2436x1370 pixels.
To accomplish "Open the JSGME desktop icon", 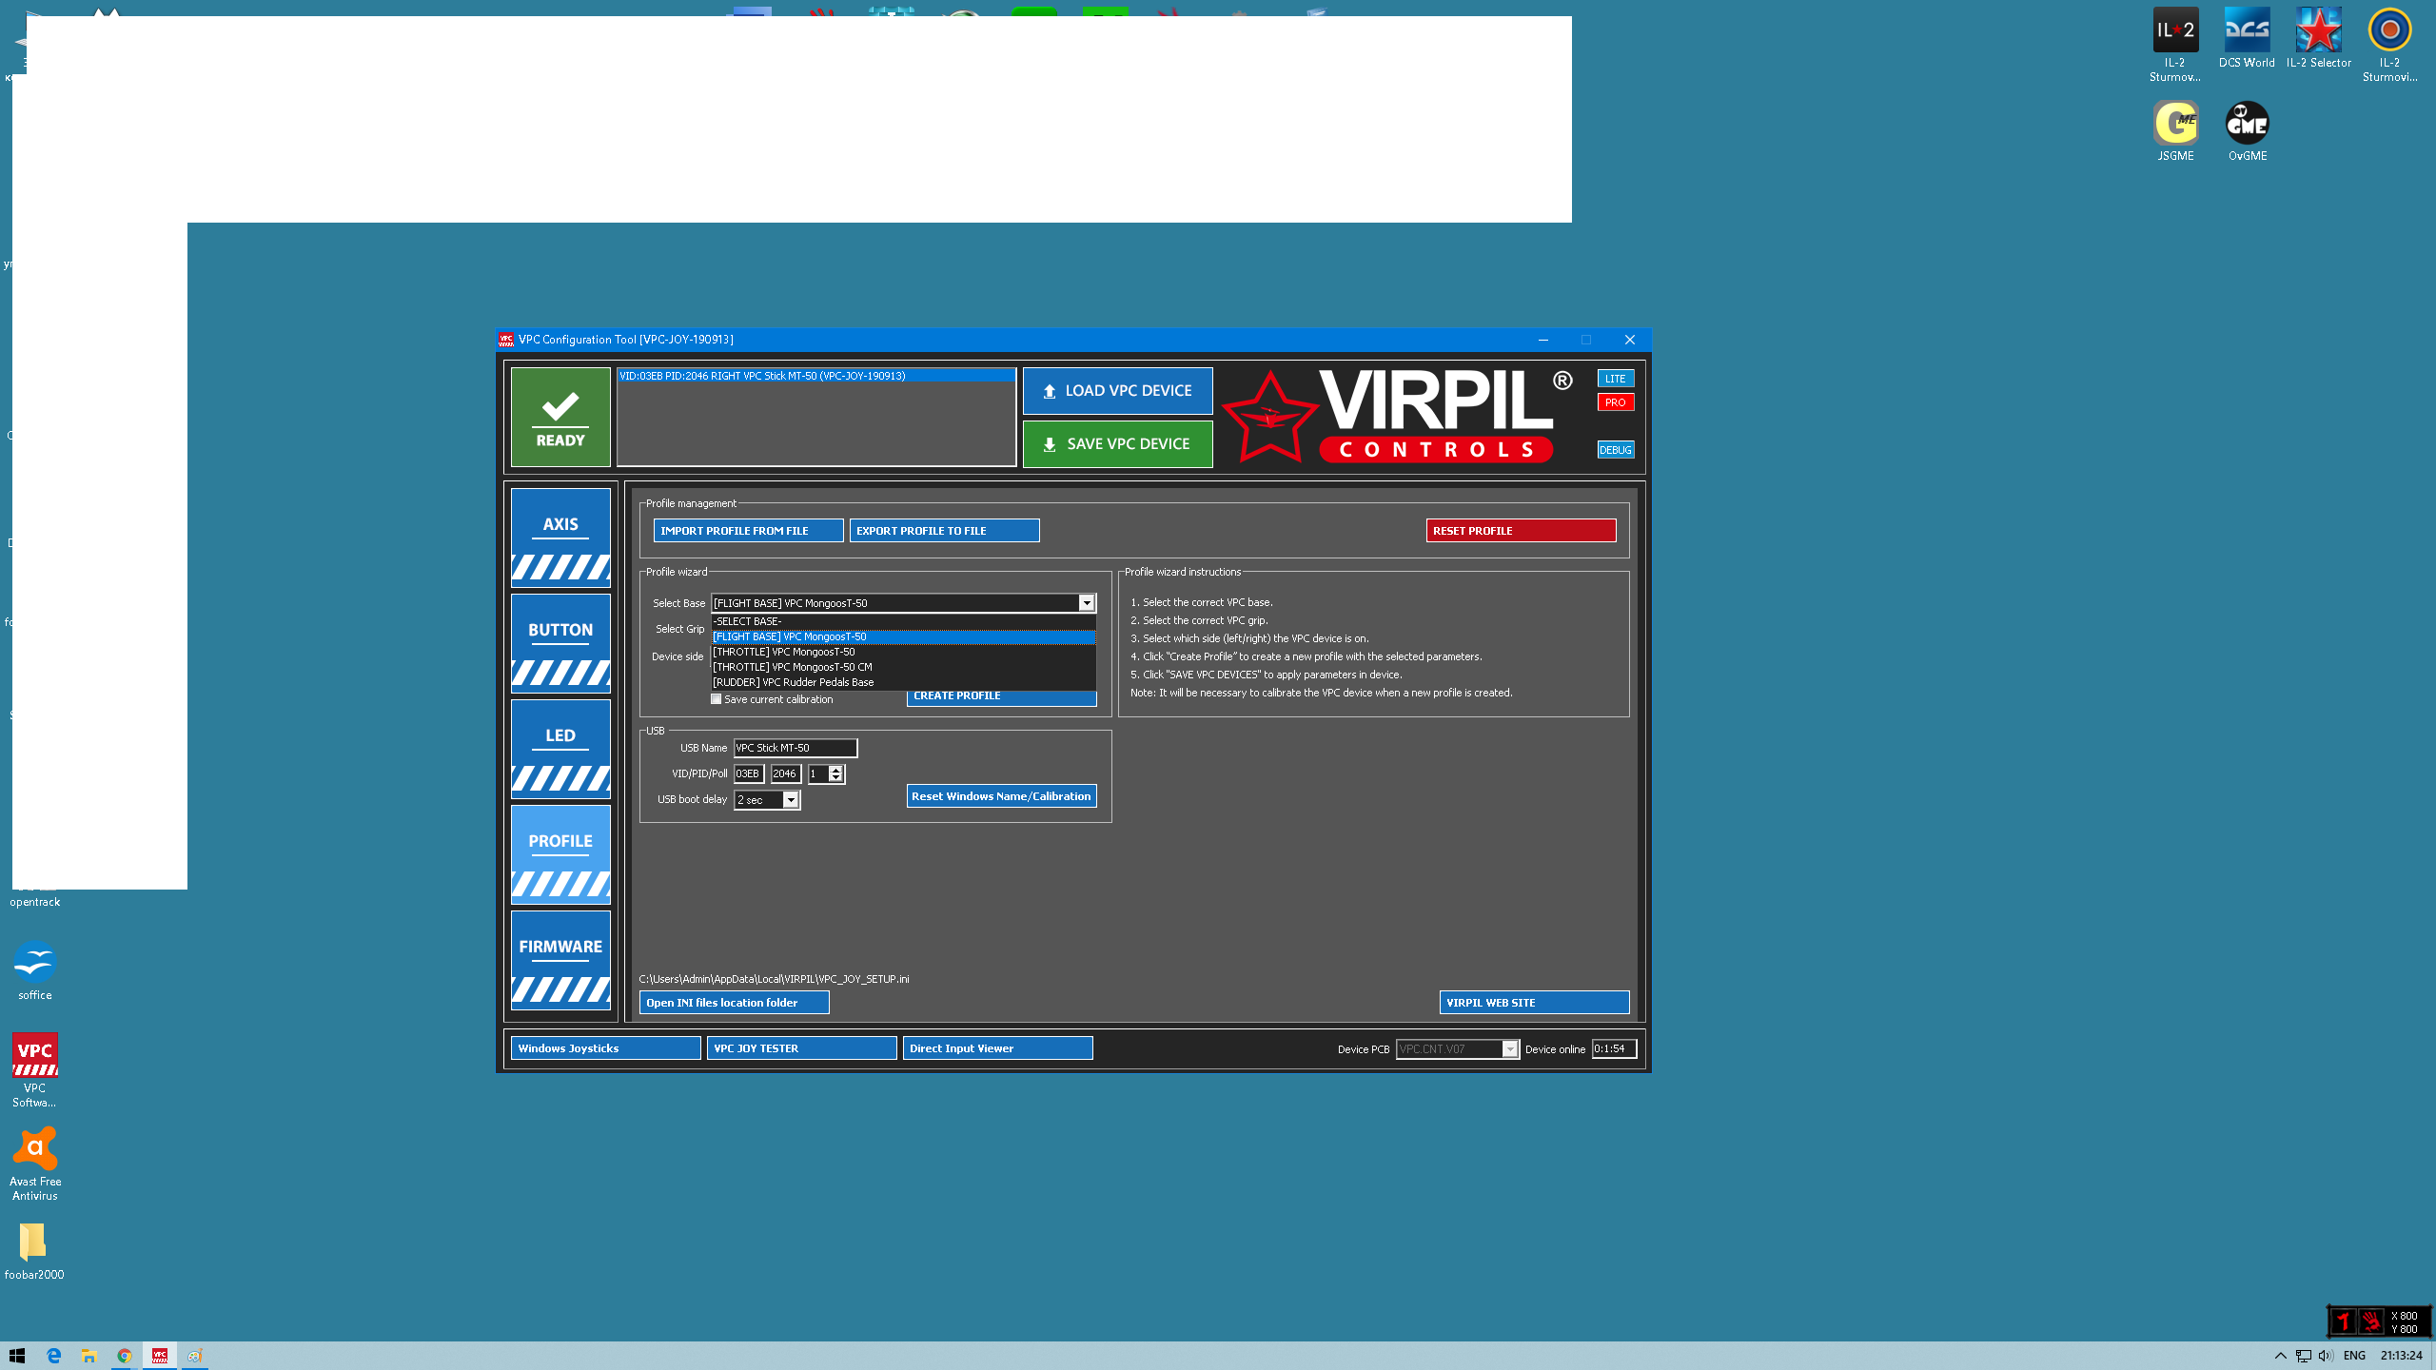I will pos(2175,131).
